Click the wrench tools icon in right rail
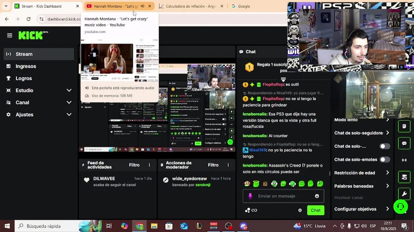The image size is (414, 232). 404,194
